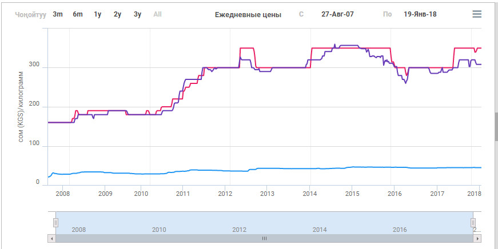Set zoom range to 3y
498x249 pixels.
coord(137,14)
